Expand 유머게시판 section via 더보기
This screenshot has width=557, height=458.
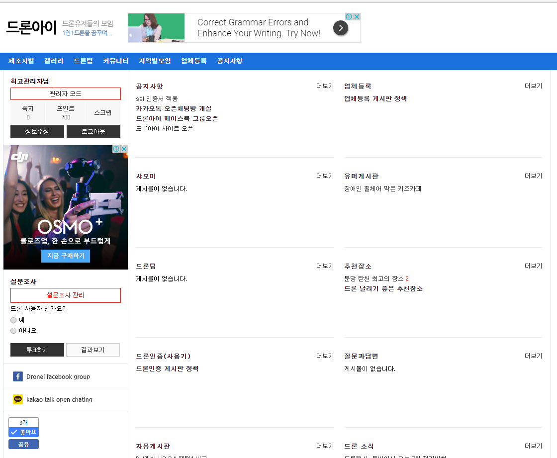(533, 176)
